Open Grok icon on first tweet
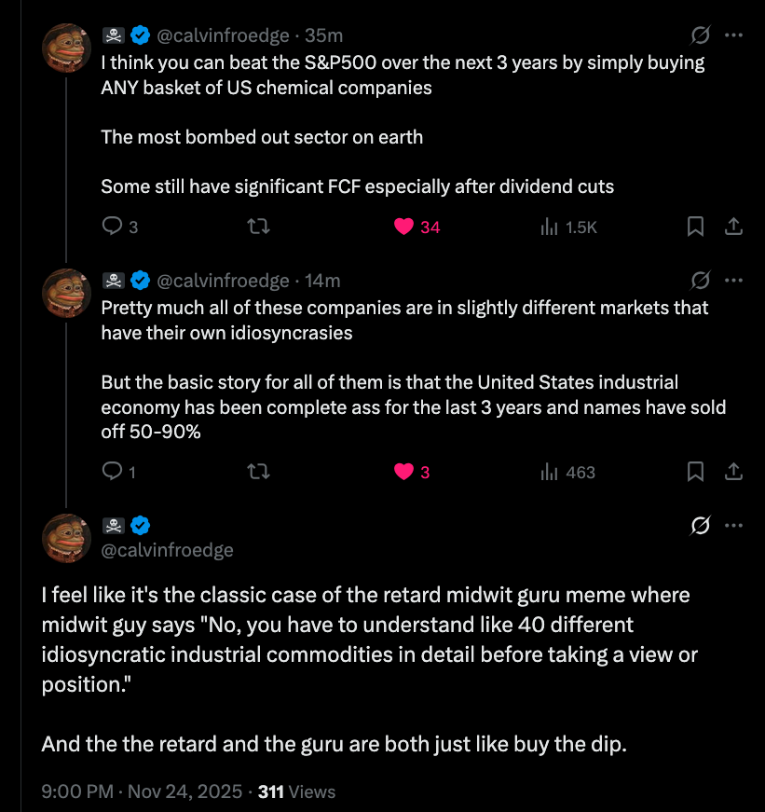Viewport: 765px width, 812px height. point(700,35)
